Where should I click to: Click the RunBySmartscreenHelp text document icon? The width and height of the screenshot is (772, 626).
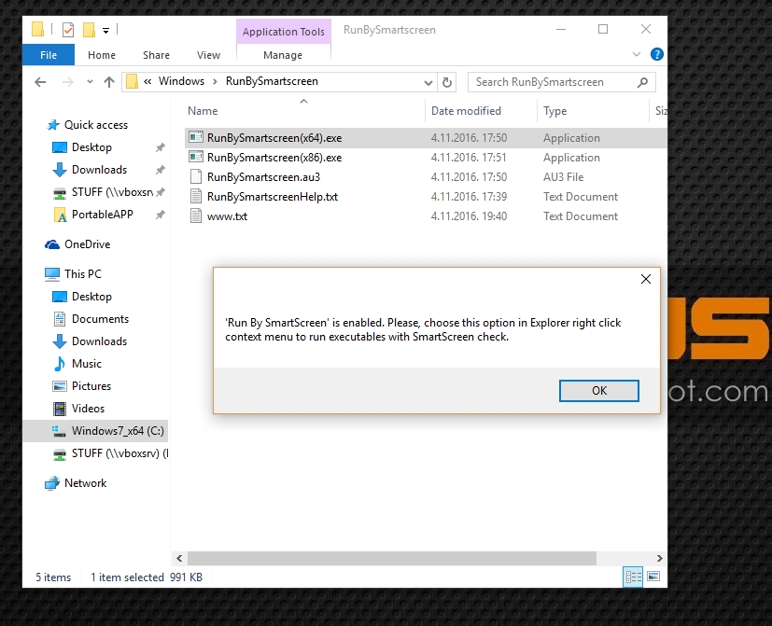click(x=196, y=196)
